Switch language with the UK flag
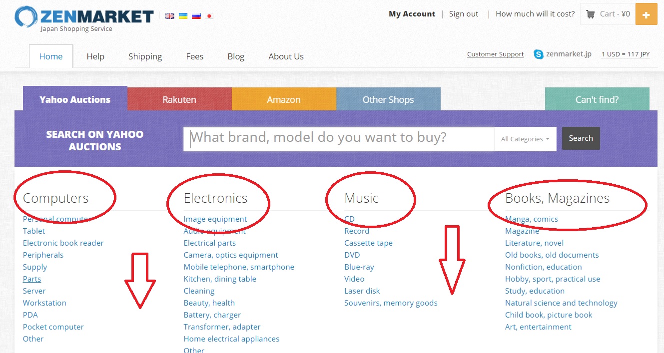 point(170,15)
